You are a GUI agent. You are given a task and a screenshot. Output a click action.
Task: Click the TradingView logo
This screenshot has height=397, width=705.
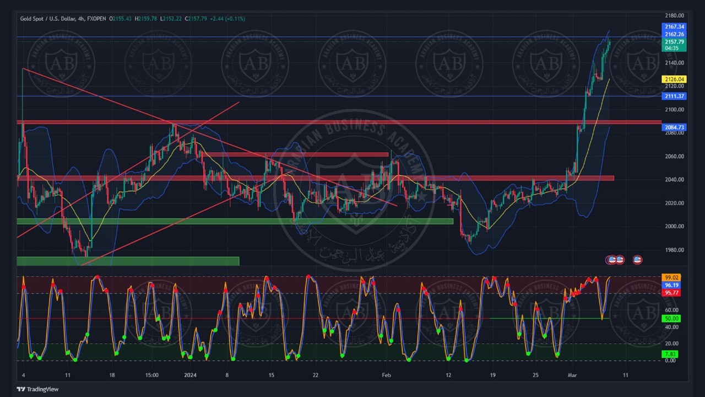pyautogui.click(x=37, y=389)
